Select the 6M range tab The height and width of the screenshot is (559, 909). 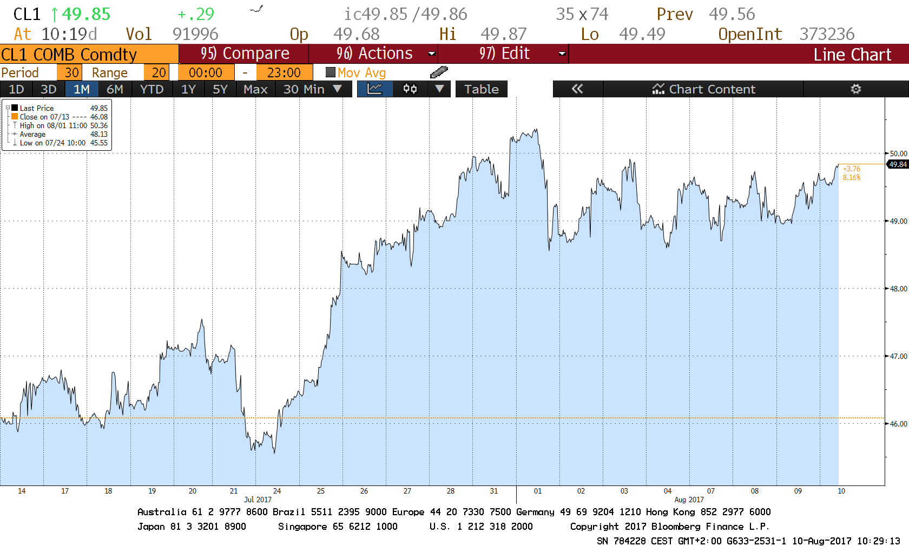click(115, 89)
